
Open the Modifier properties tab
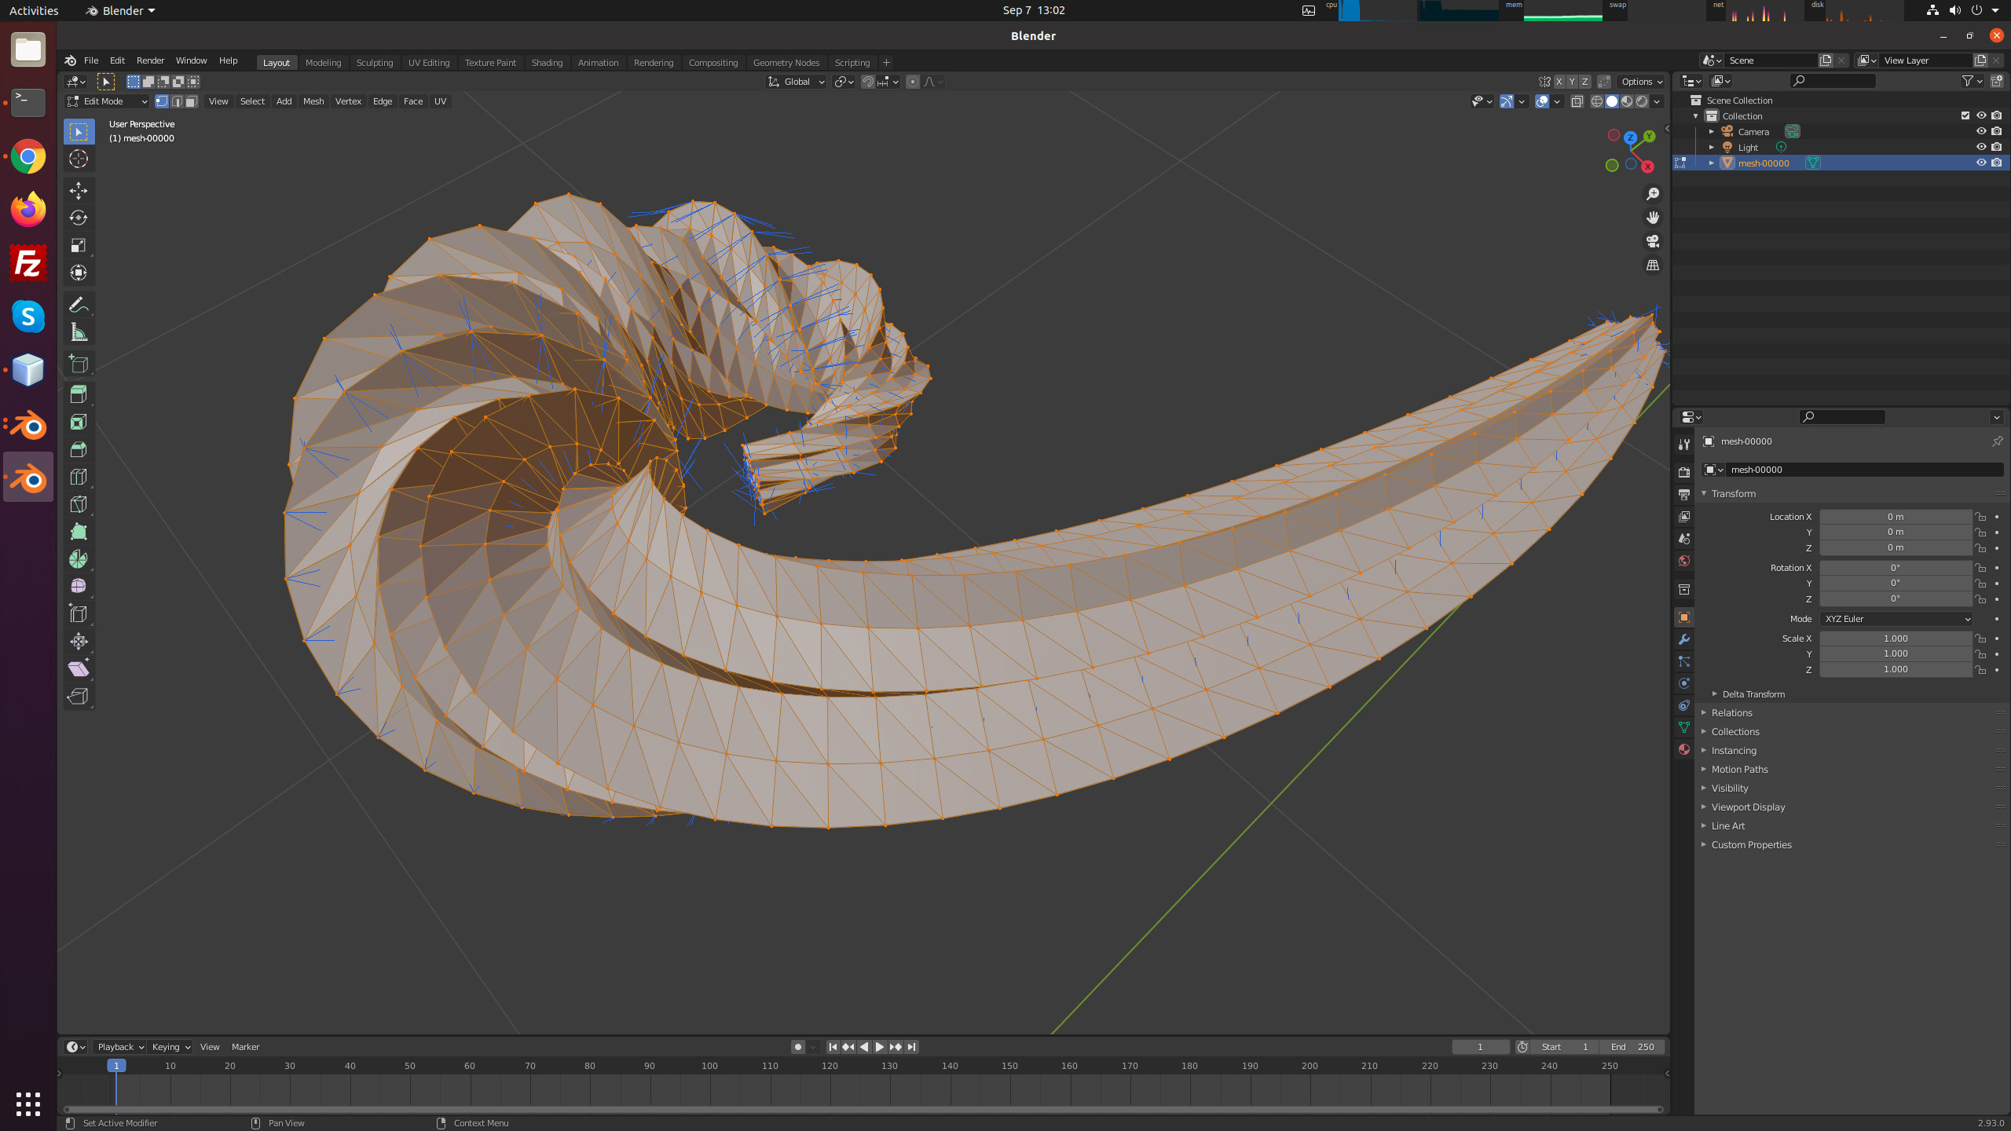point(1683,639)
